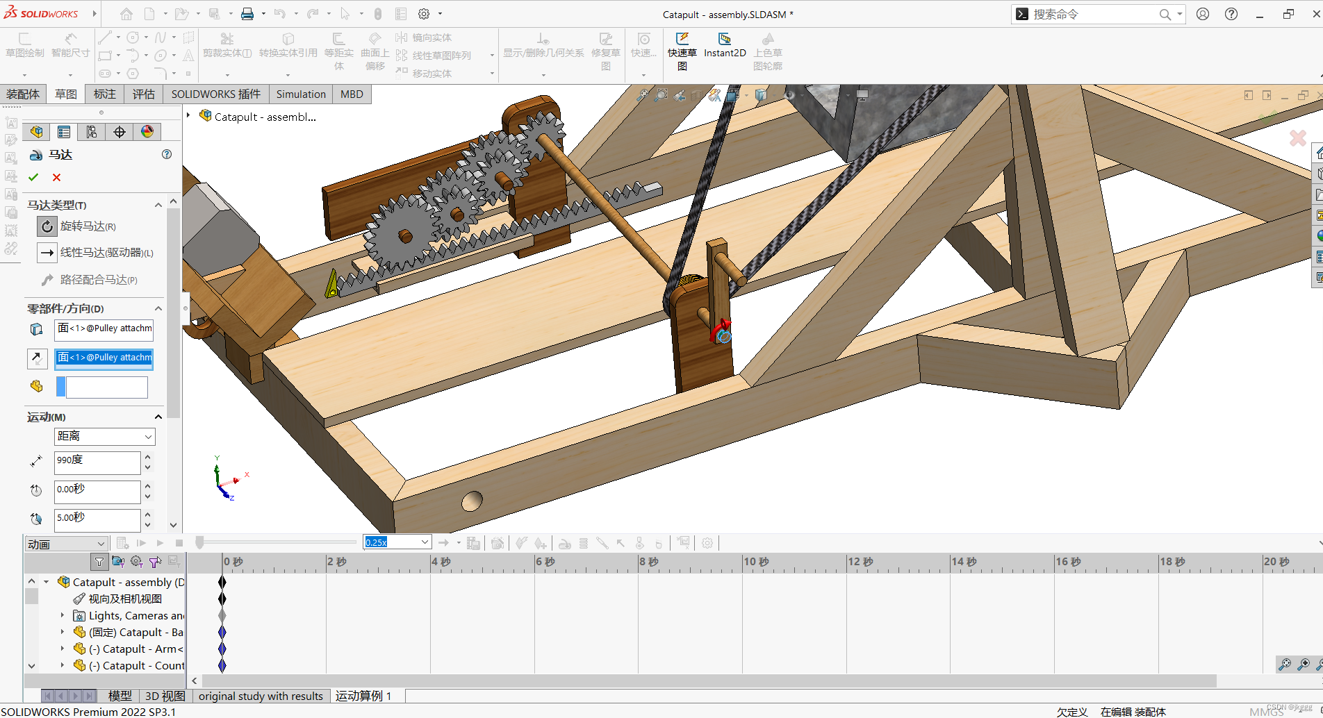1323x718 pixels.
Task: Collapse the Catapult - assembly tree node
Action: [46, 582]
